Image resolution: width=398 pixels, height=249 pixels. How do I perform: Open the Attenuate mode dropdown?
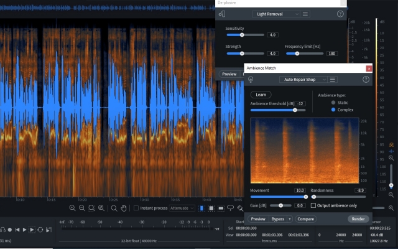click(182, 208)
